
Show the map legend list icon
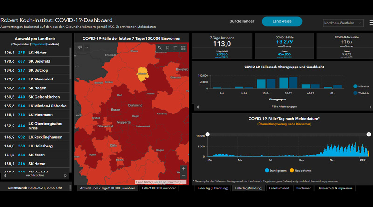176,48
